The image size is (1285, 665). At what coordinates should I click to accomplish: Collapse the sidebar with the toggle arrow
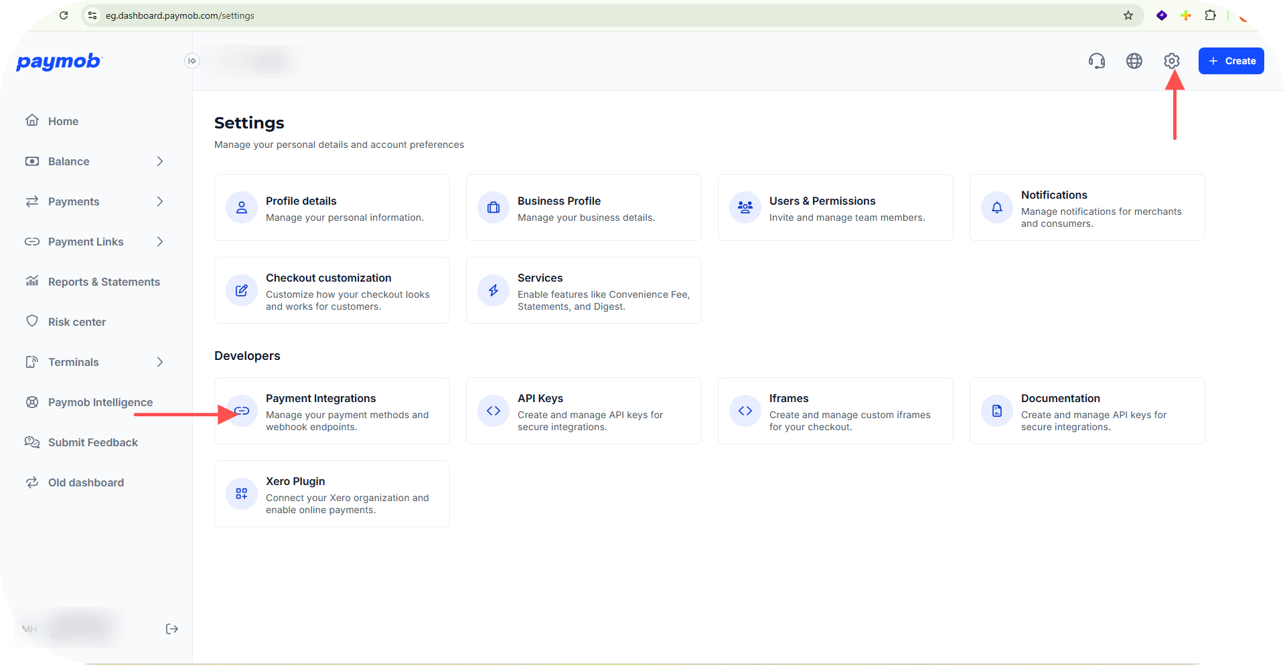pyautogui.click(x=192, y=61)
